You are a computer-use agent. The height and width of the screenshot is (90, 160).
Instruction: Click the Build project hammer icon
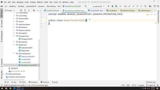tap(85, 6)
